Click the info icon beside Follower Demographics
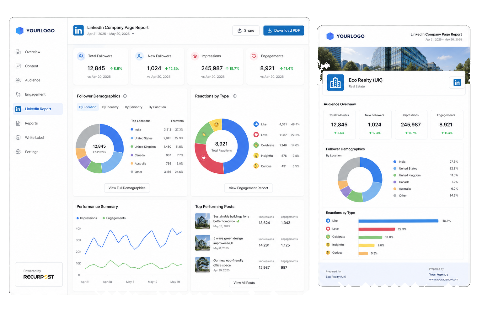Screen dimensions: 482x321 [x=125, y=96]
